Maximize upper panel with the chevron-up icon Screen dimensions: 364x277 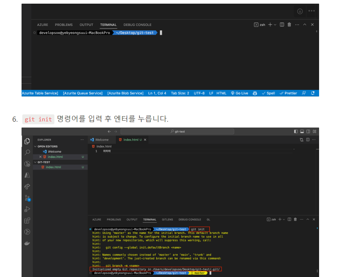click(x=305, y=24)
